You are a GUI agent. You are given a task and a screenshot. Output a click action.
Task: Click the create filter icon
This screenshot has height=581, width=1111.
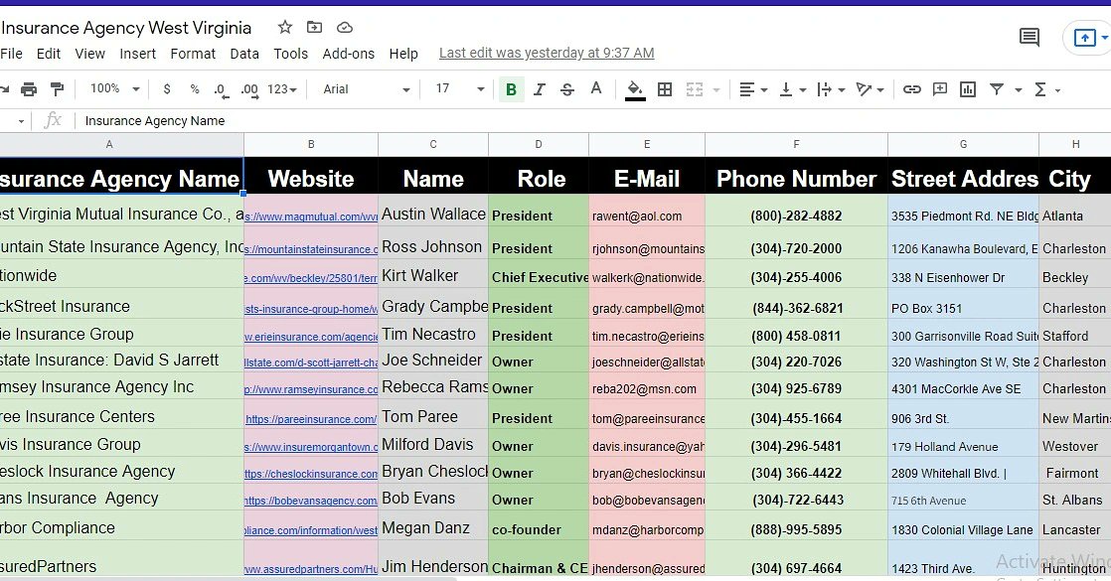coord(997,89)
